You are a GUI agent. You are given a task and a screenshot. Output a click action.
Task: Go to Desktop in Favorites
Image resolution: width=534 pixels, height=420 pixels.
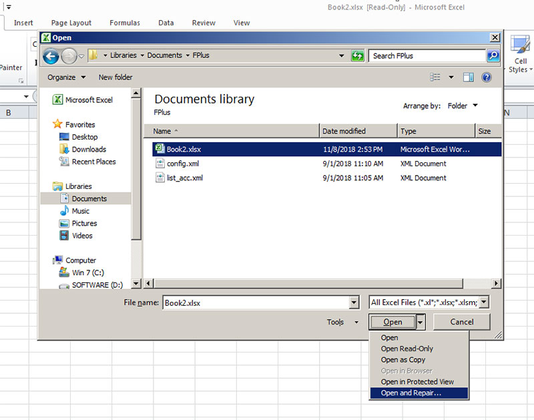point(78,137)
